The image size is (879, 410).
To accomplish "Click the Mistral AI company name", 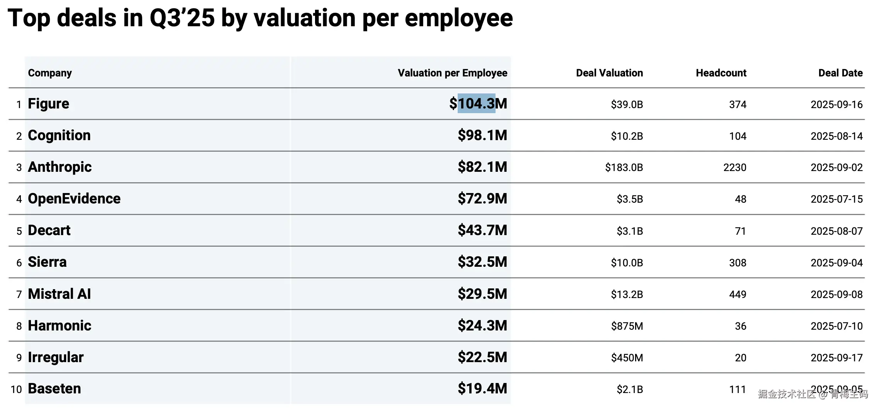I will pos(59,294).
